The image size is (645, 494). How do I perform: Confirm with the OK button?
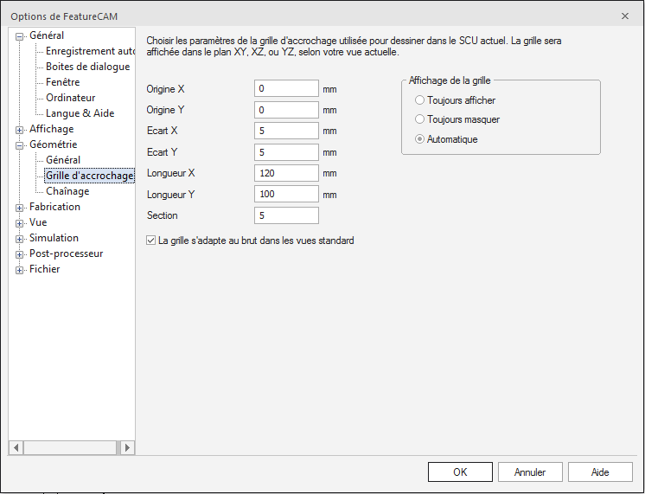click(460, 472)
